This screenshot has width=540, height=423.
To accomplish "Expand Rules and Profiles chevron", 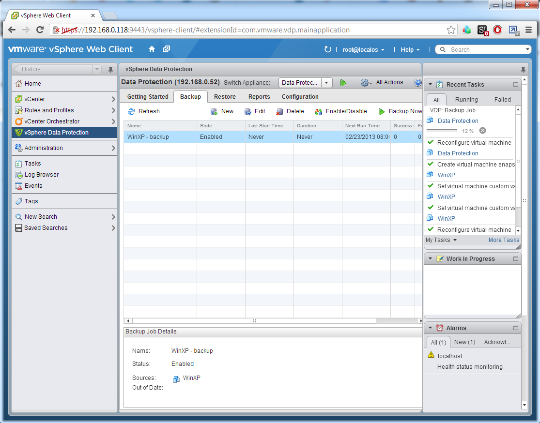I will pos(113,110).
